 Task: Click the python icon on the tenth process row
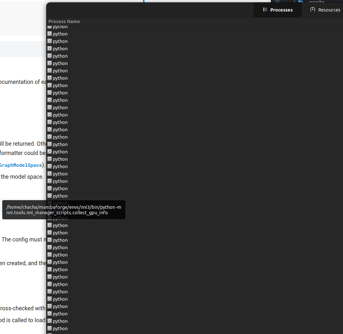50,93
